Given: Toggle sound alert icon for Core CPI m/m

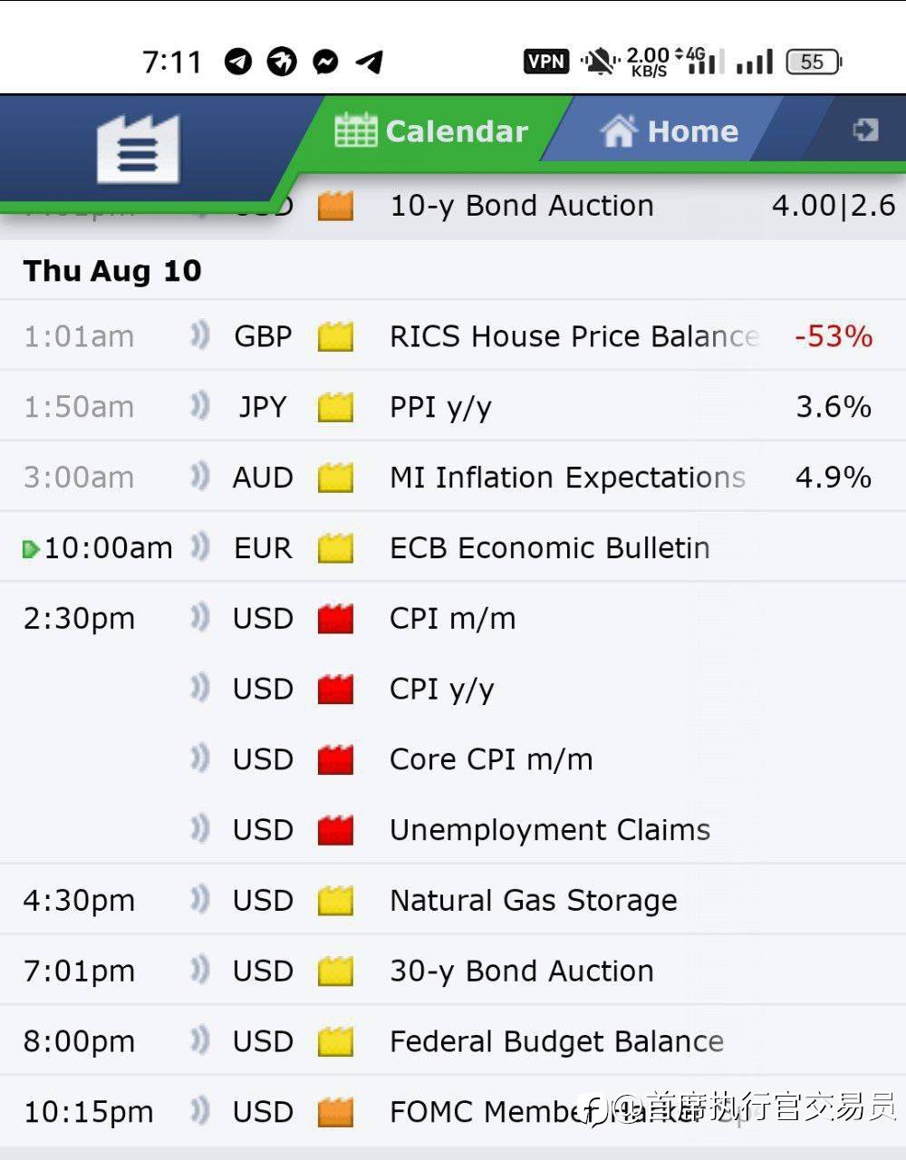Looking at the screenshot, I should tap(199, 759).
